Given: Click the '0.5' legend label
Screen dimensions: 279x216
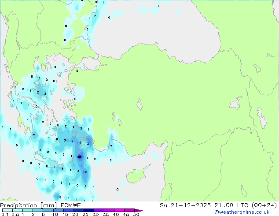Looking at the screenshot, I should [15, 214].
